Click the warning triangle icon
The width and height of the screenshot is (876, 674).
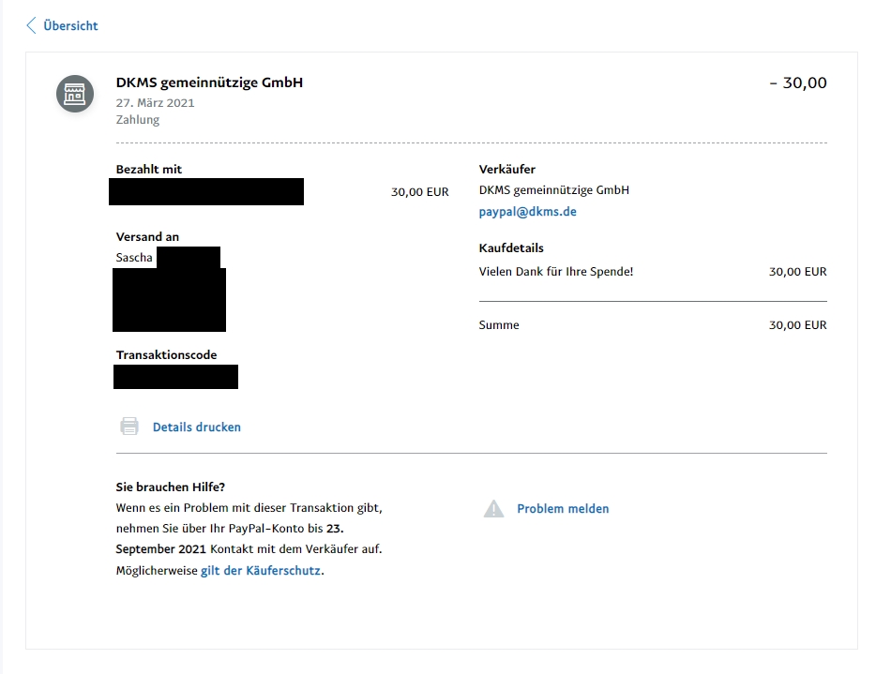click(x=493, y=509)
